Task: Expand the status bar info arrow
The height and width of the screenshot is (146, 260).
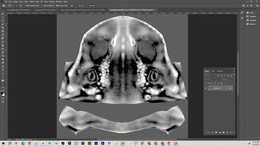Action: click(36, 140)
